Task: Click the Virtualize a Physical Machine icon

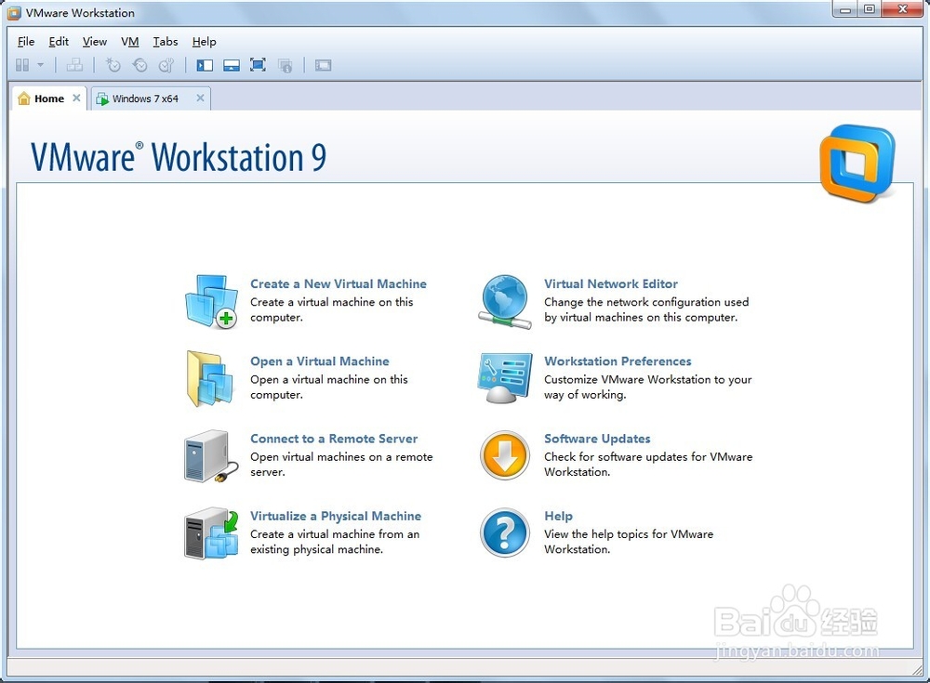Action: (x=210, y=533)
